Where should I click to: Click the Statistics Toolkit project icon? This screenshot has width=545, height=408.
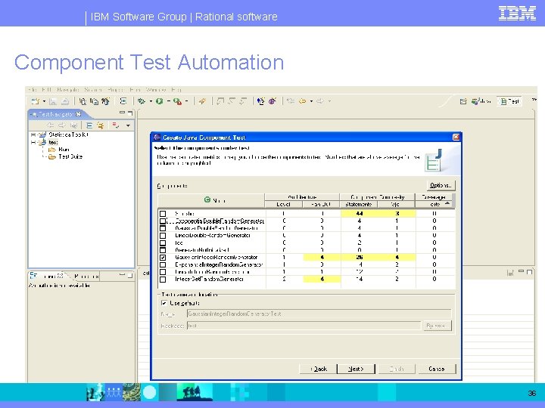click(42, 134)
